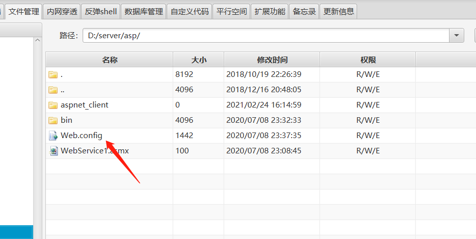The image size is (476, 239).
Task: Open the path history dropdown arrow
Action: tap(456, 36)
